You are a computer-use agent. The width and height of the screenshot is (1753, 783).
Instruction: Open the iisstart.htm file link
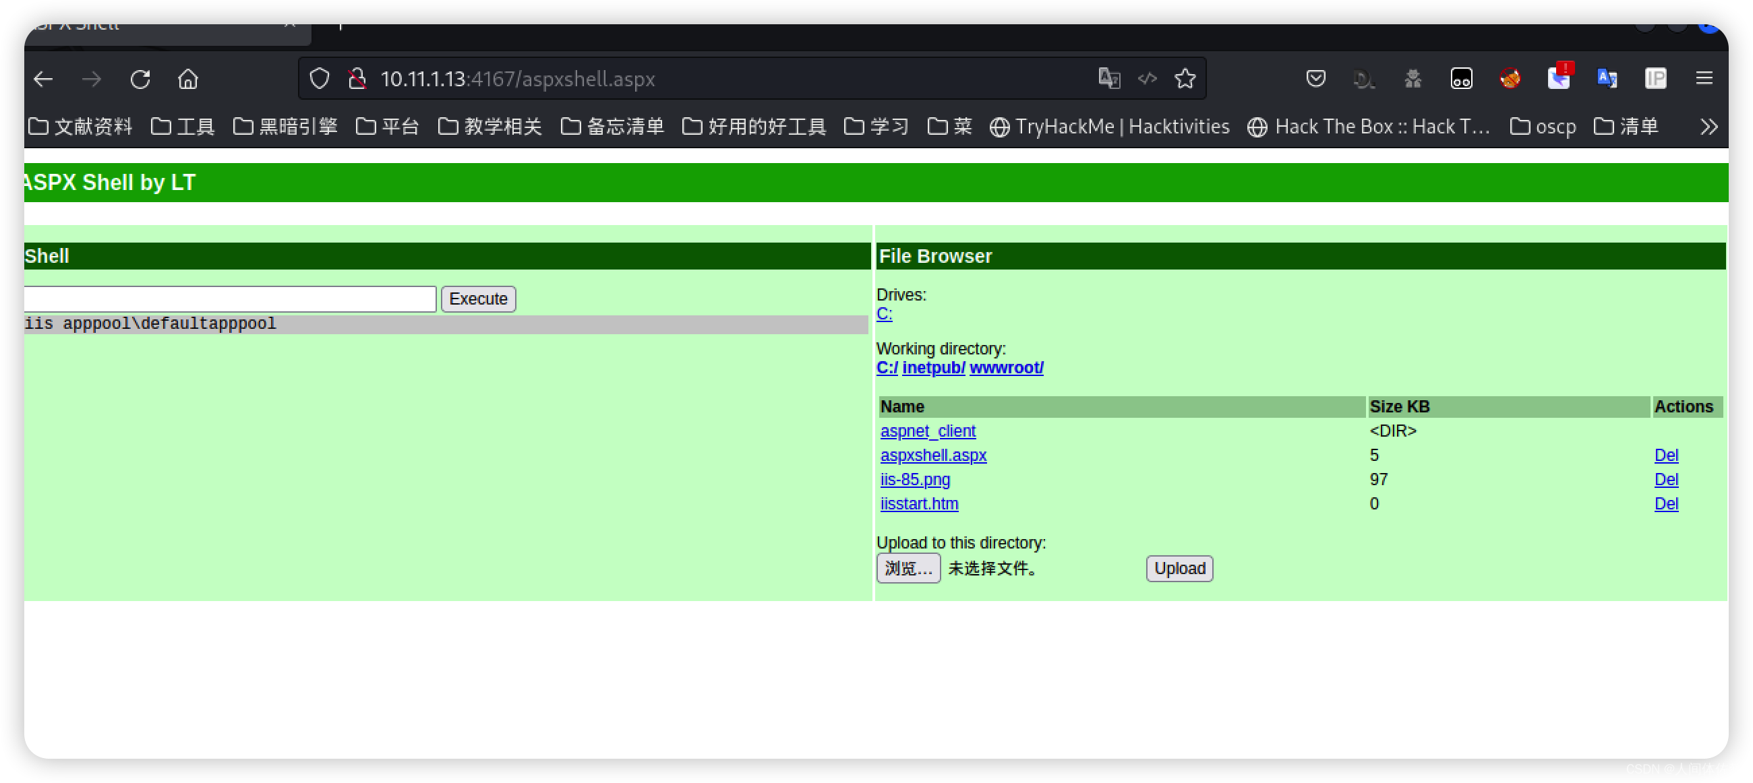click(920, 504)
